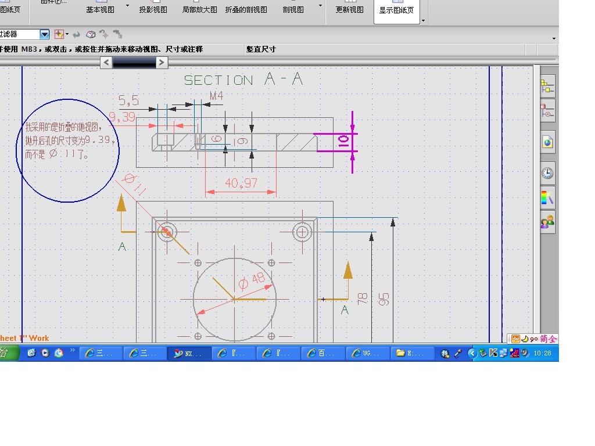Click the microphone tray icon
This screenshot has height=446, width=595.
[x=458, y=353]
